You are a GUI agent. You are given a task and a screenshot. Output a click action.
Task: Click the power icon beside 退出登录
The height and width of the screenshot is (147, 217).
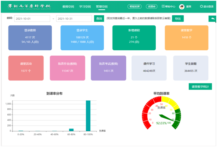(x=201, y=6)
